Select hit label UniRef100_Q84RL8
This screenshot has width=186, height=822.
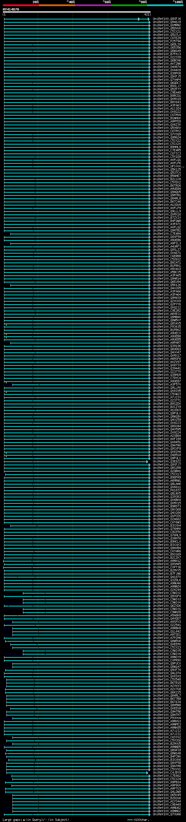[167, 198]
